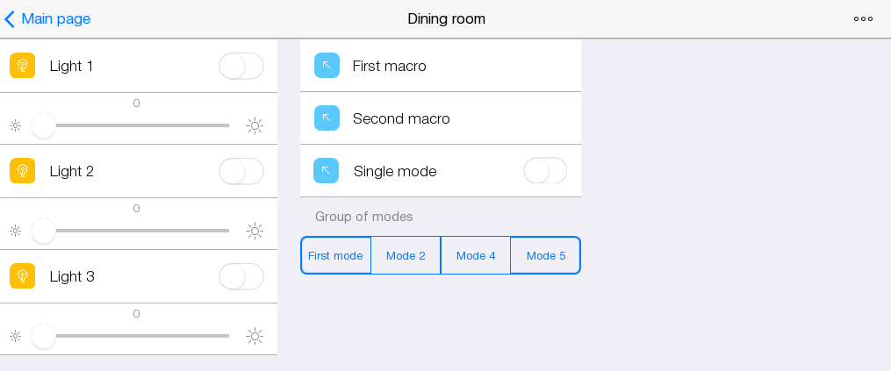Viewport: 891px width, 371px height.
Task: Click the Light 3 bulb icon
Action: [23, 276]
